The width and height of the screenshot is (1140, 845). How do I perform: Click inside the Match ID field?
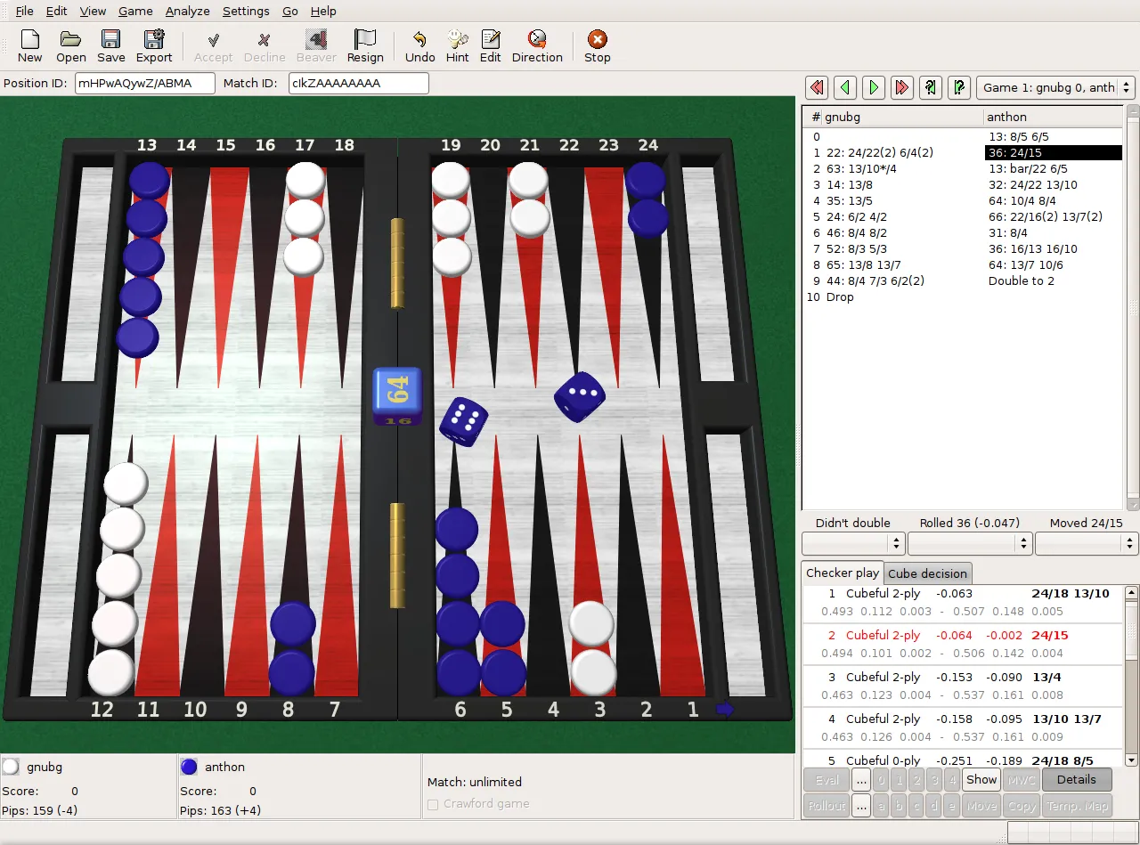tap(358, 82)
